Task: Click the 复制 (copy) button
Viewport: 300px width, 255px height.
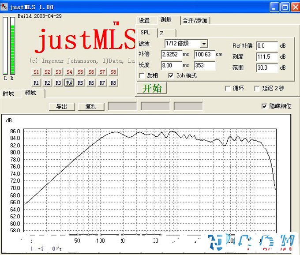Action: click(91, 107)
